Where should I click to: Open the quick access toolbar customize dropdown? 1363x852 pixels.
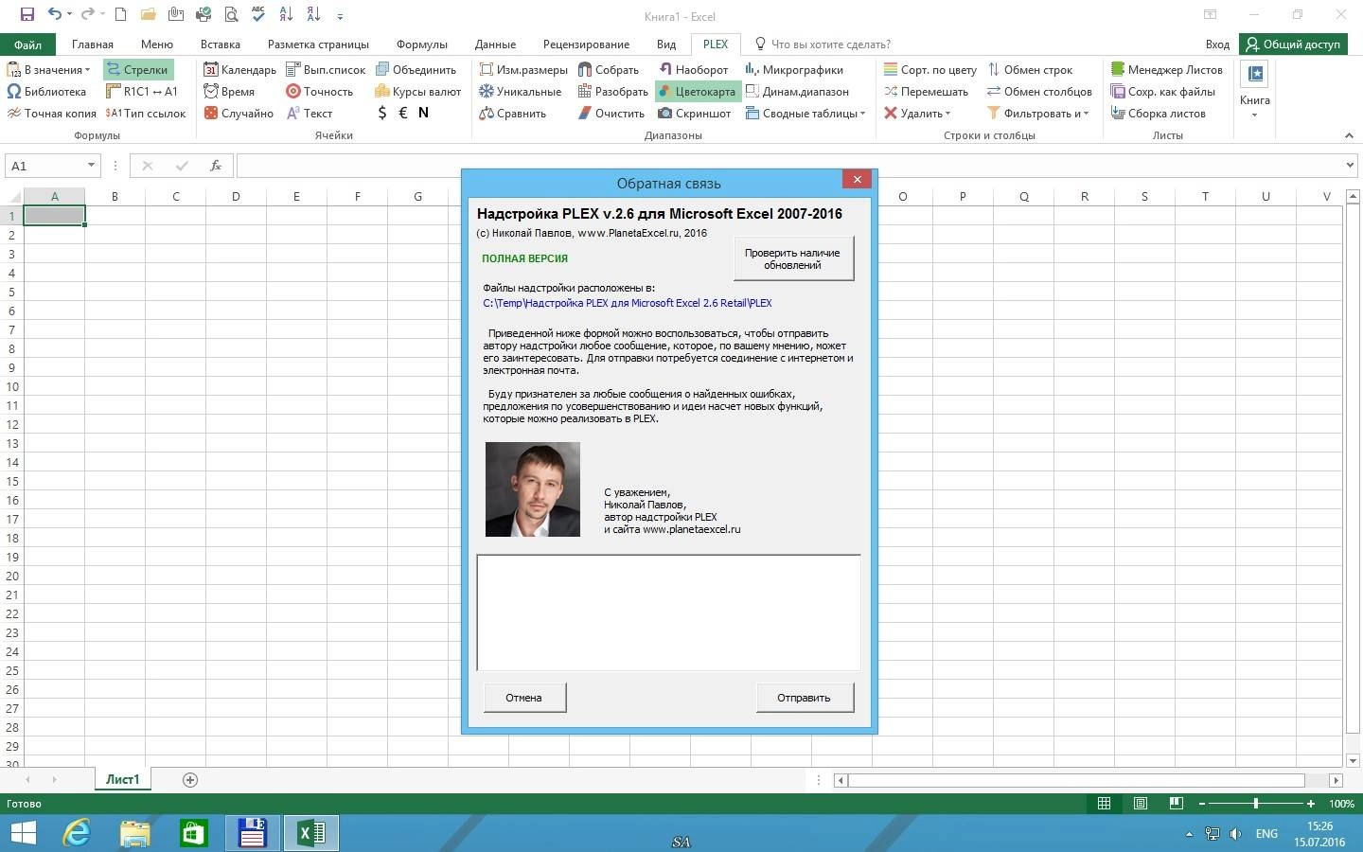coord(340,15)
